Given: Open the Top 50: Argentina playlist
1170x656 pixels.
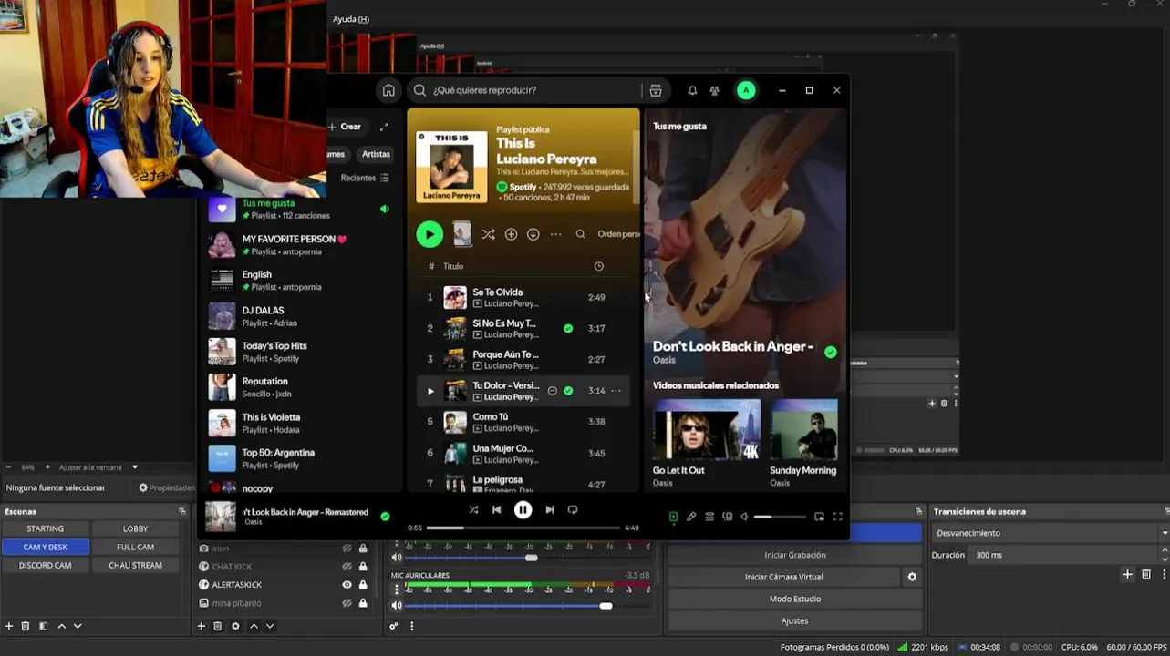Looking at the screenshot, I should (x=299, y=458).
